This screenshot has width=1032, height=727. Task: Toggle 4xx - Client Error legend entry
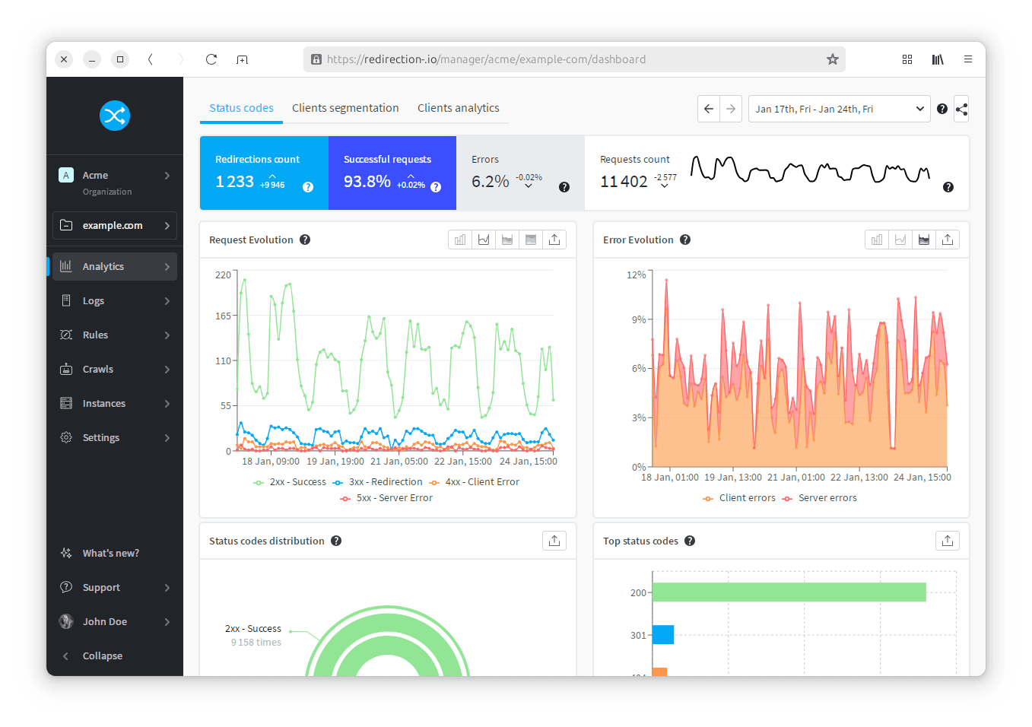pos(474,482)
